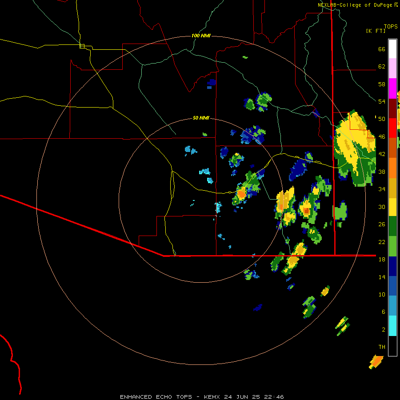Click the '100 NMI' range ring label
This screenshot has height=400, width=400.
pyautogui.click(x=201, y=36)
